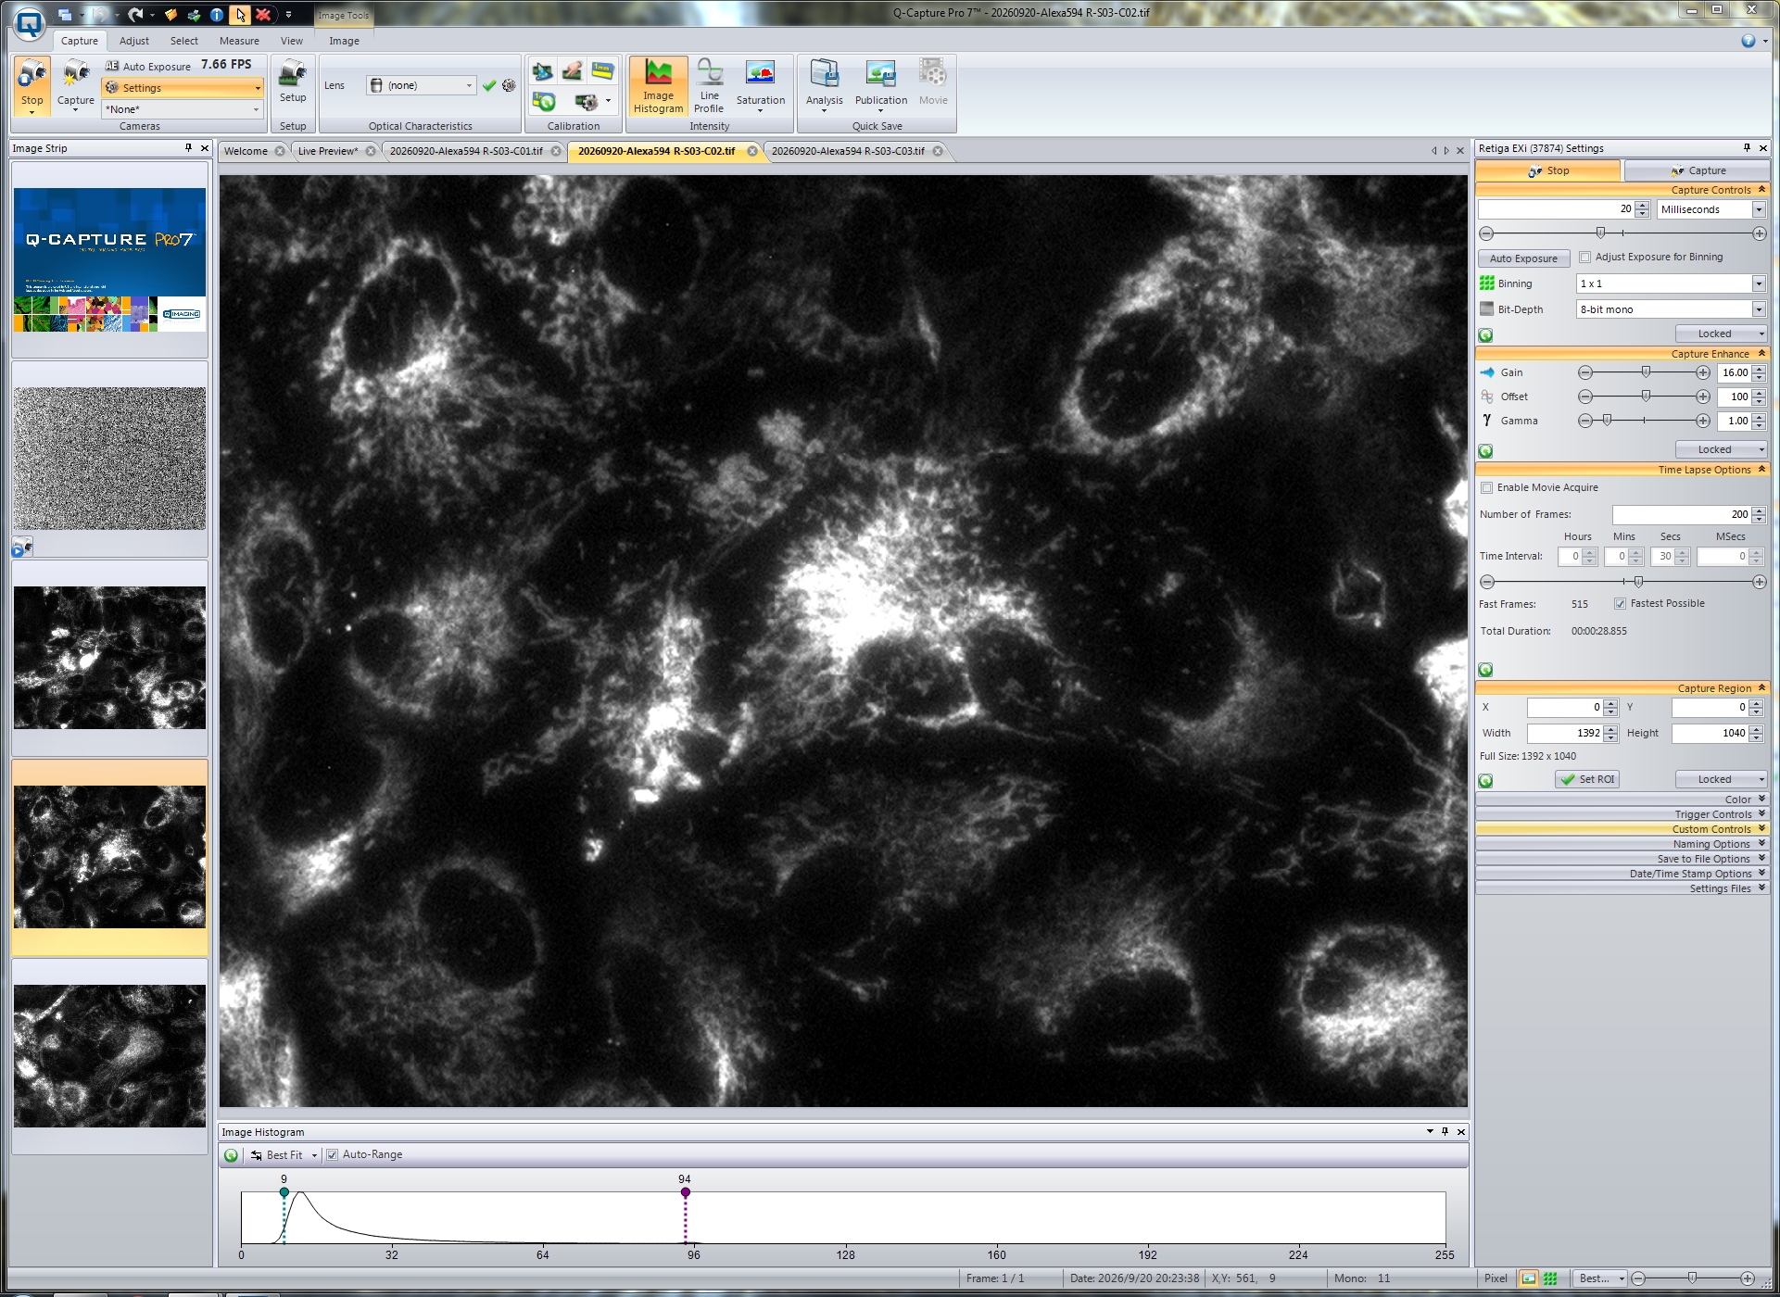Switch to the Adjust ribbon tab
The height and width of the screenshot is (1297, 1780).
134,41
